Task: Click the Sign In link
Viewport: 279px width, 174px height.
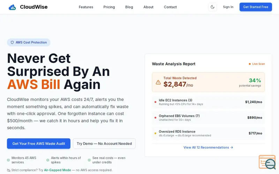Action: tap(228, 7)
